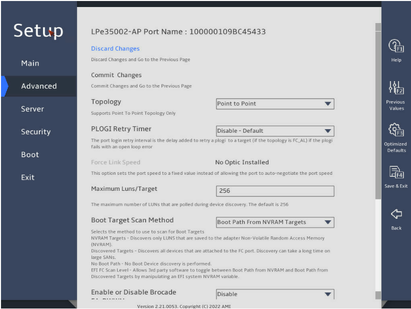This screenshot has width=411, height=309.
Task: Go to the Boot menu section
Action: click(30, 155)
